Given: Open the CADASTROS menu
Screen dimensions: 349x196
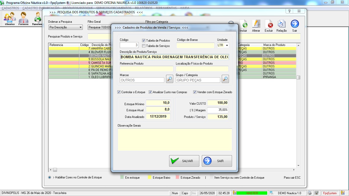Looking at the screenshot, I should (x=10, y=8).
